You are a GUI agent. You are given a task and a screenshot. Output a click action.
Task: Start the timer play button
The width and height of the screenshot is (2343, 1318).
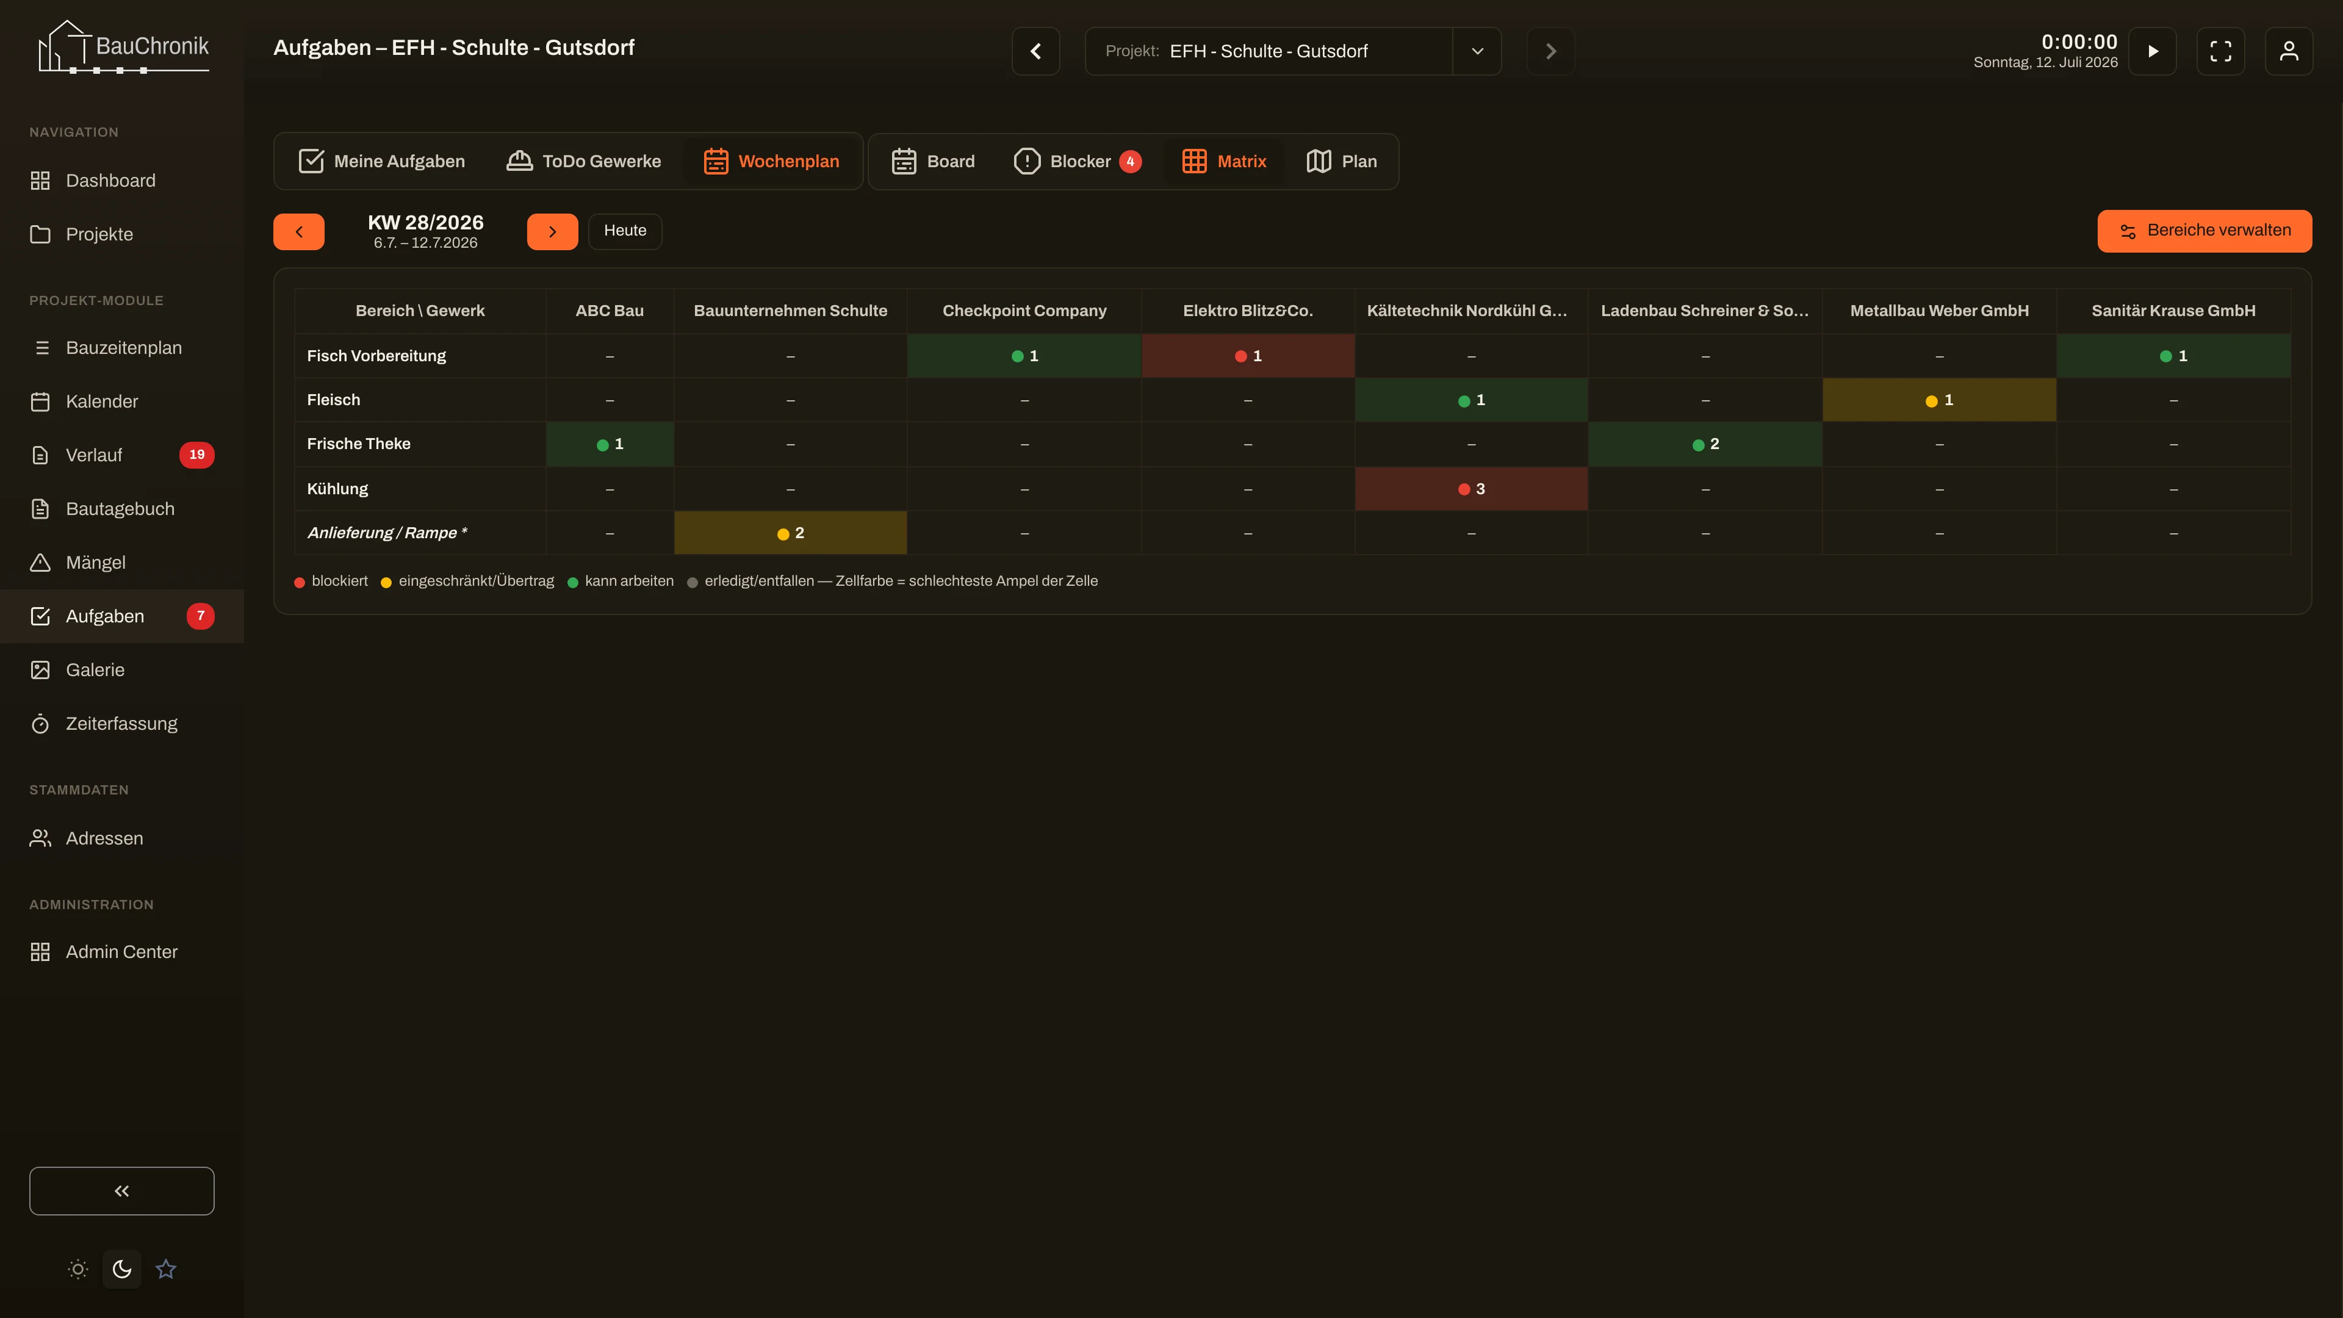click(2153, 51)
